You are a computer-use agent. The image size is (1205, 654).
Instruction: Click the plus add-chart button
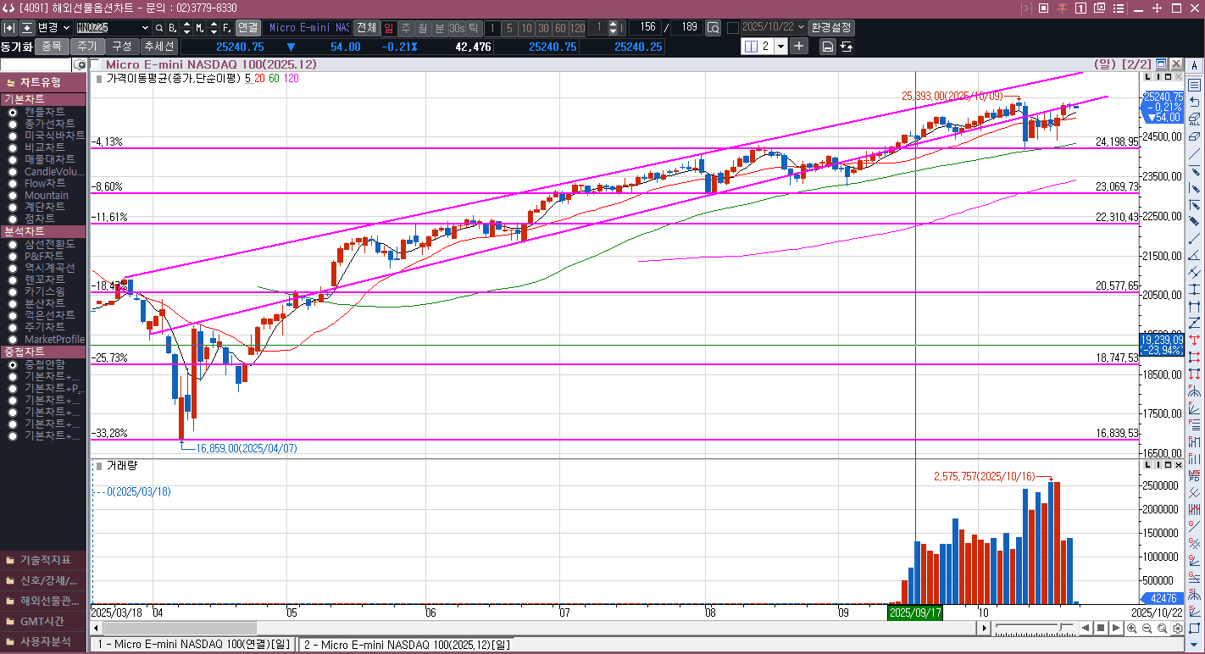(799, 47)
